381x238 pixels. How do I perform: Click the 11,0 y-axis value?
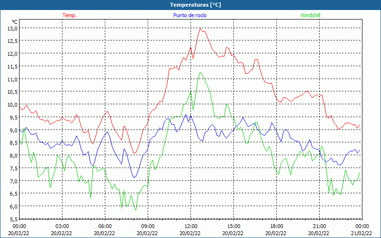coord(13,79)
